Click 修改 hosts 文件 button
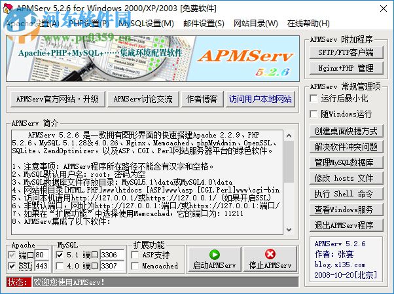Image resolution: width=394 pixels, height=294 pixels. point(346,178)
